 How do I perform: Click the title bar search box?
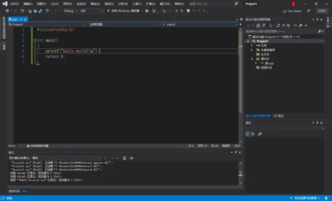(x=214, y=4)
